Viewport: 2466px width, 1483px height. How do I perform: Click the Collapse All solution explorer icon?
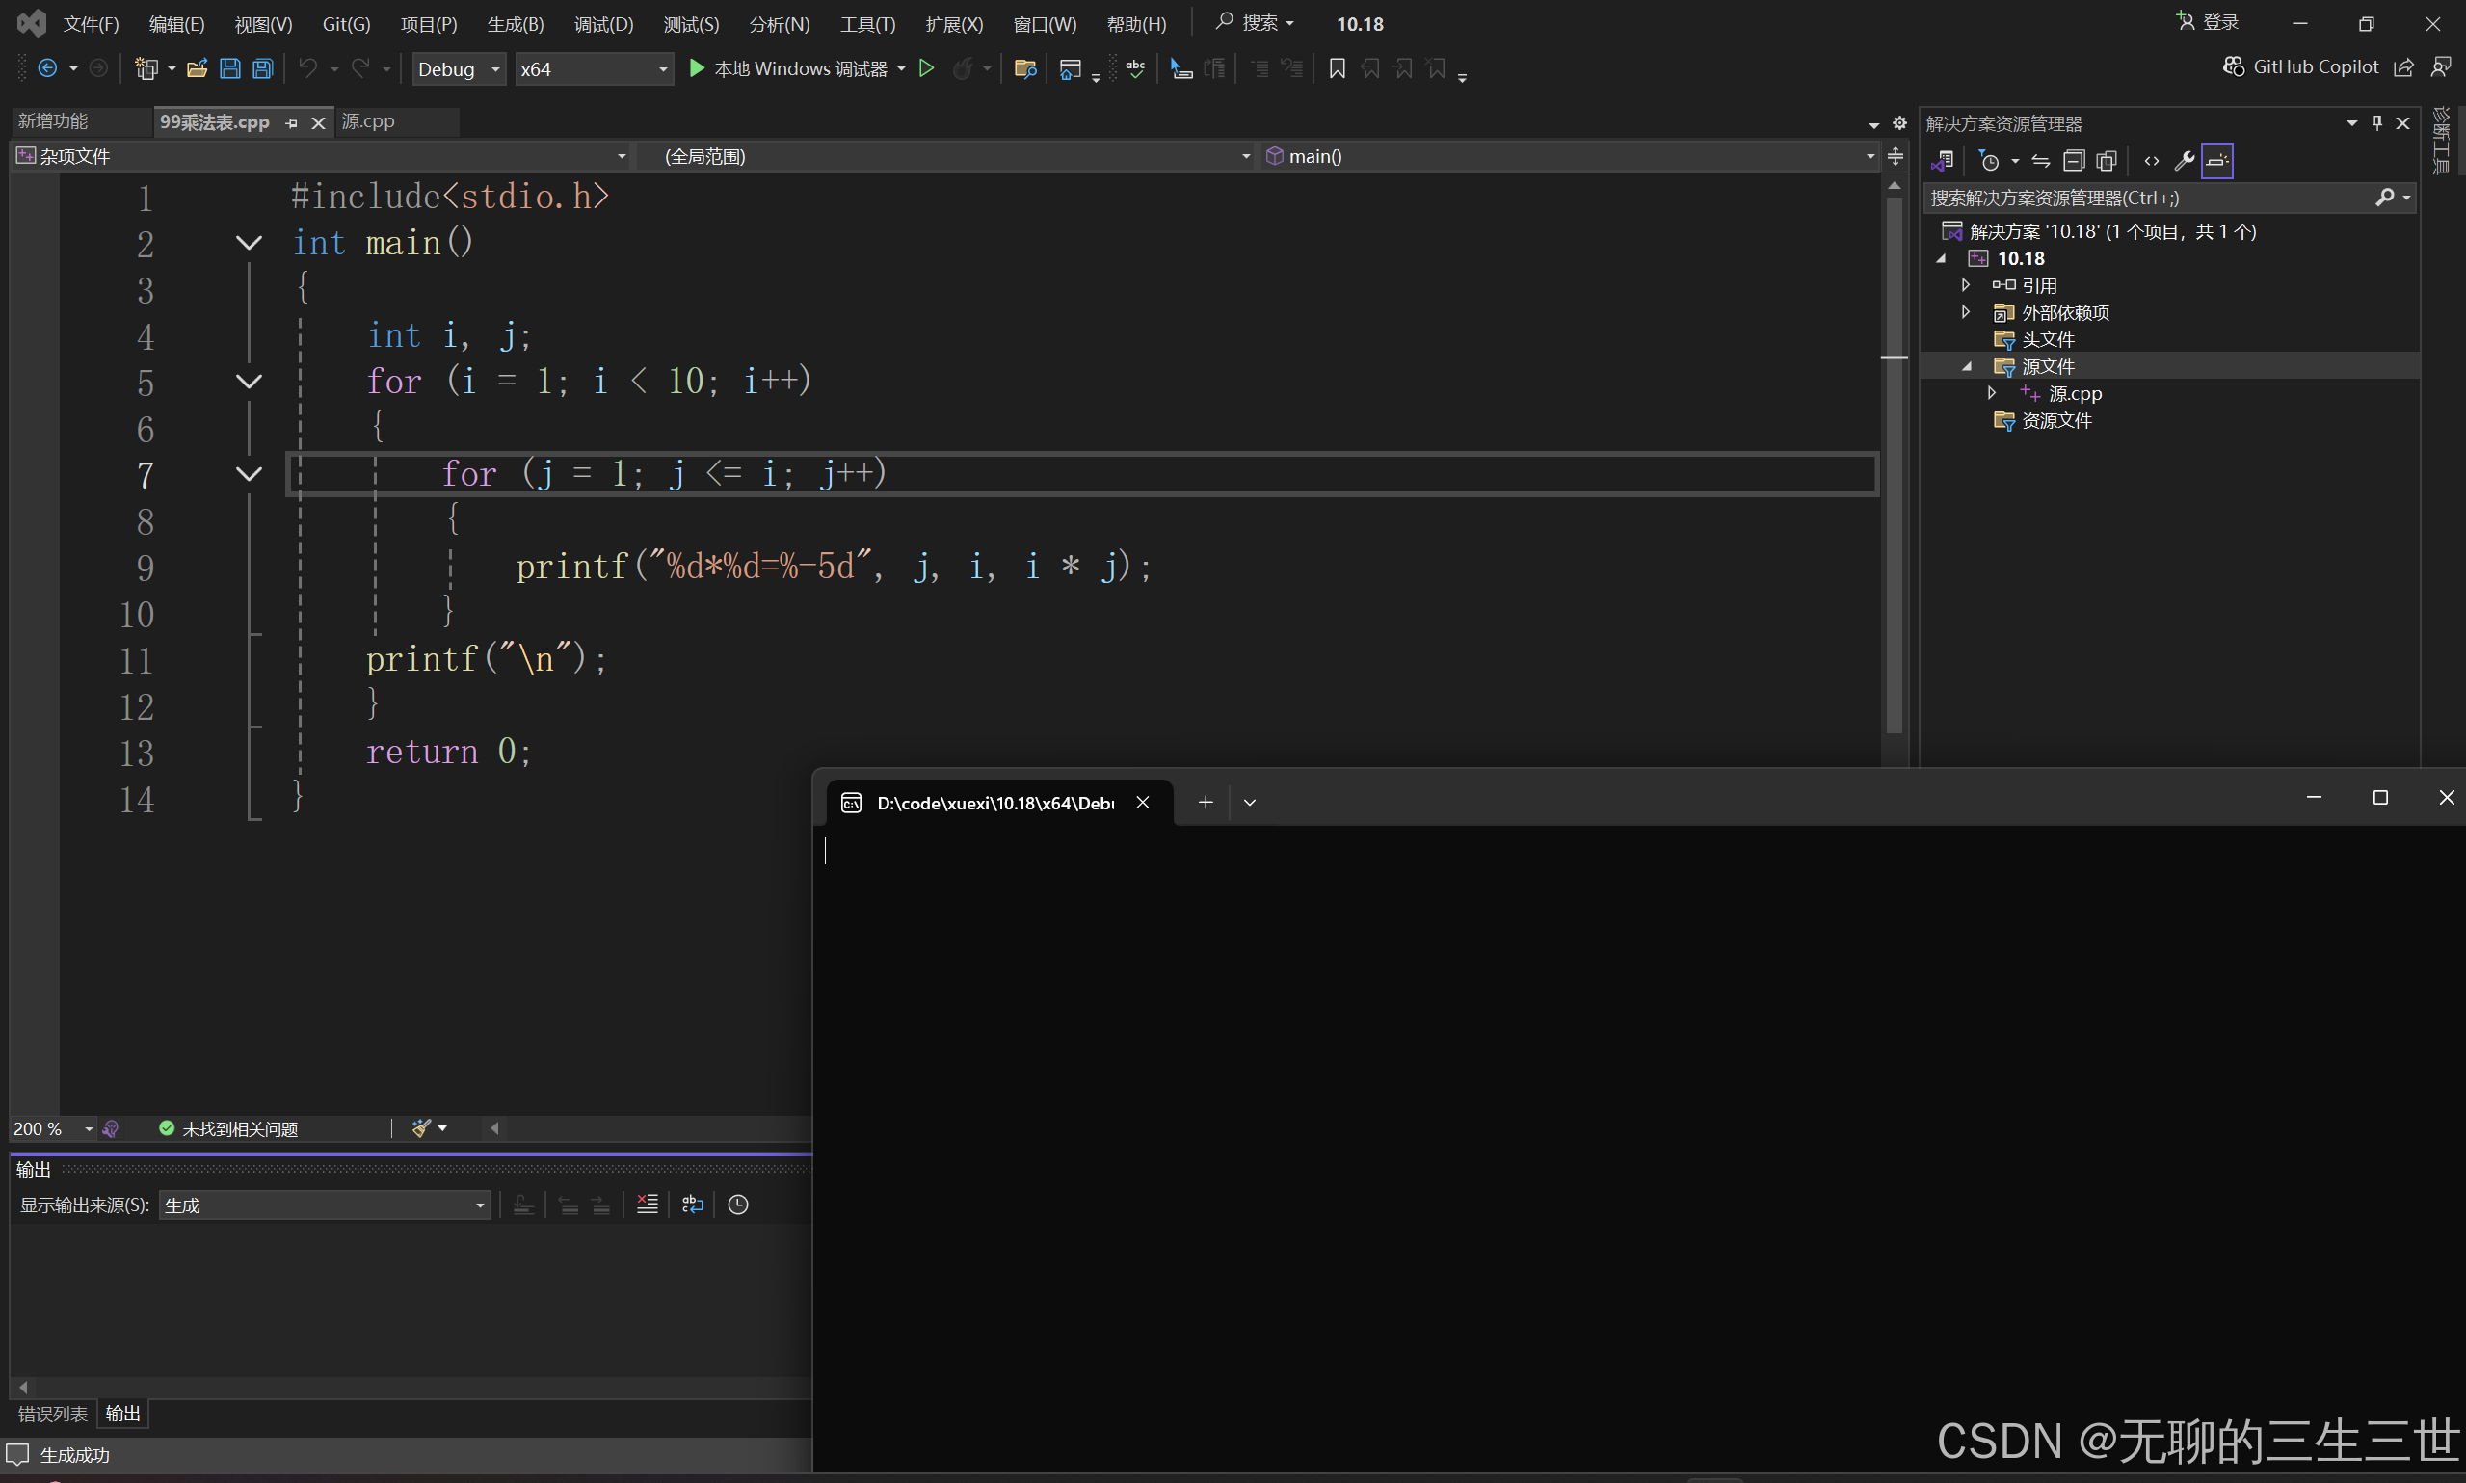[2074, 161]
